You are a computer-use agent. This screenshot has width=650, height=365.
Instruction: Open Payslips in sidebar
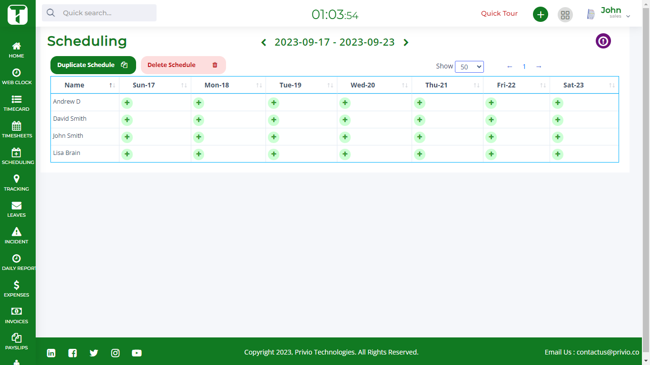tap(17, 342)
